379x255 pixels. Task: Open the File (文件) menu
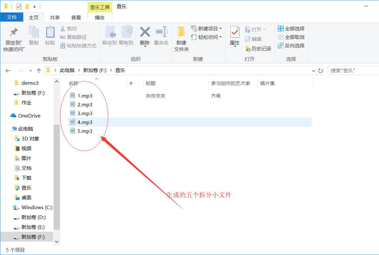tap(12, 17)
